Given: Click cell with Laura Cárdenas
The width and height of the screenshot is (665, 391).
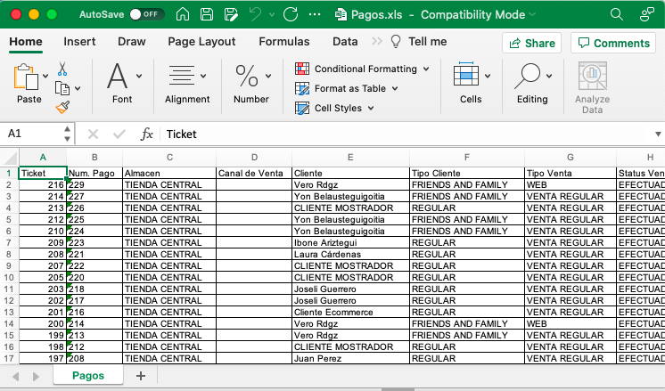Looking at the screenshot, I should point(350,255).
